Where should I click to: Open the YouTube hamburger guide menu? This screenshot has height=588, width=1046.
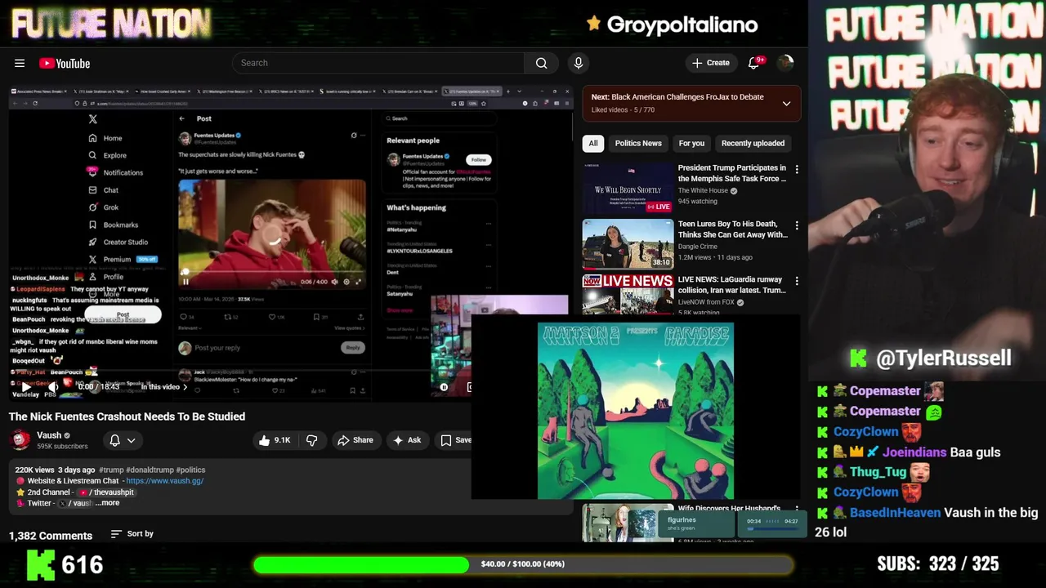click(20, 63)
